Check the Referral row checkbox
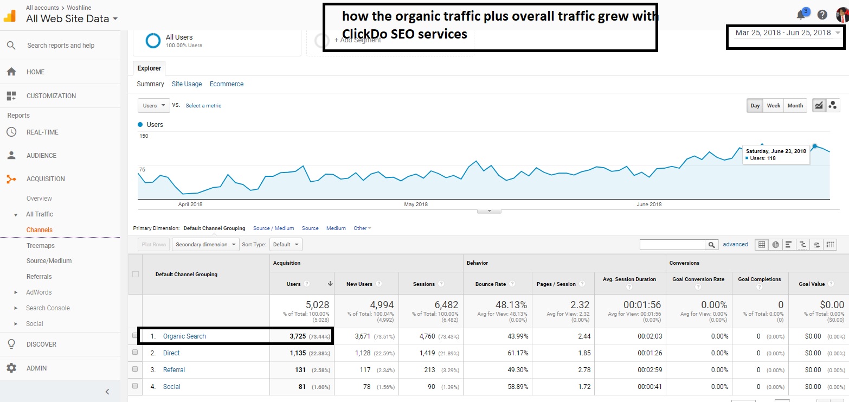This screenshot has height=402, width=849. [135, 369]
